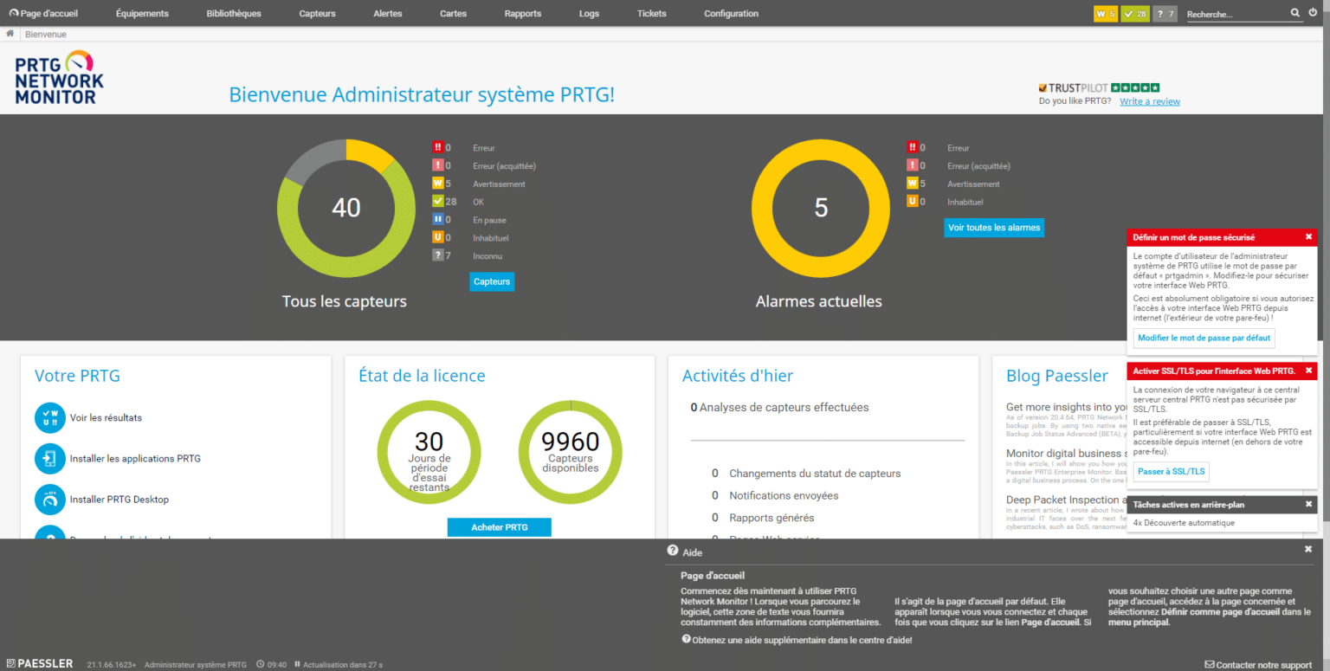
Task: Click Rapports générés text
Action: coord(772,518)
